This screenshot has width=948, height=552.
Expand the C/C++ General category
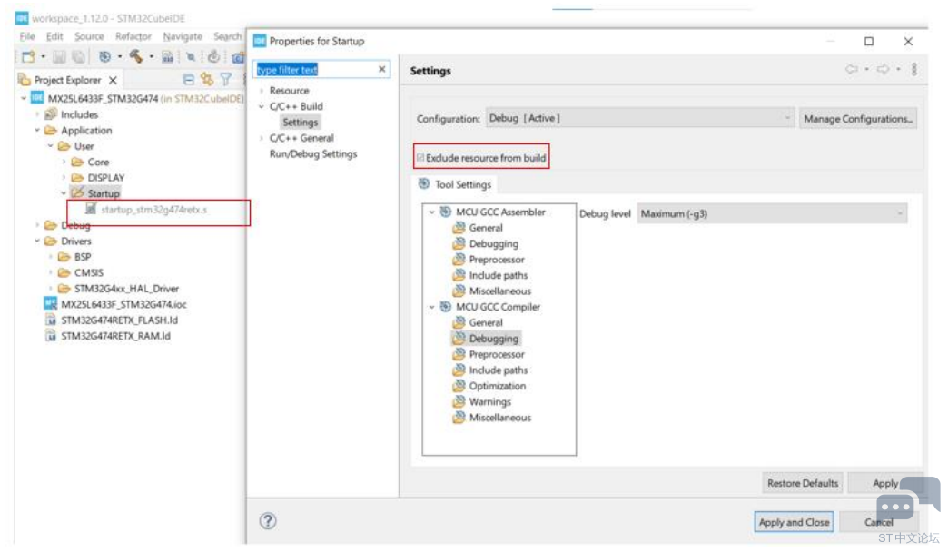click(x=262, y=138)
